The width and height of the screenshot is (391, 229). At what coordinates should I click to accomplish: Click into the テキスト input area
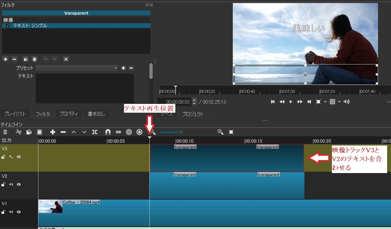pos(85,88)
